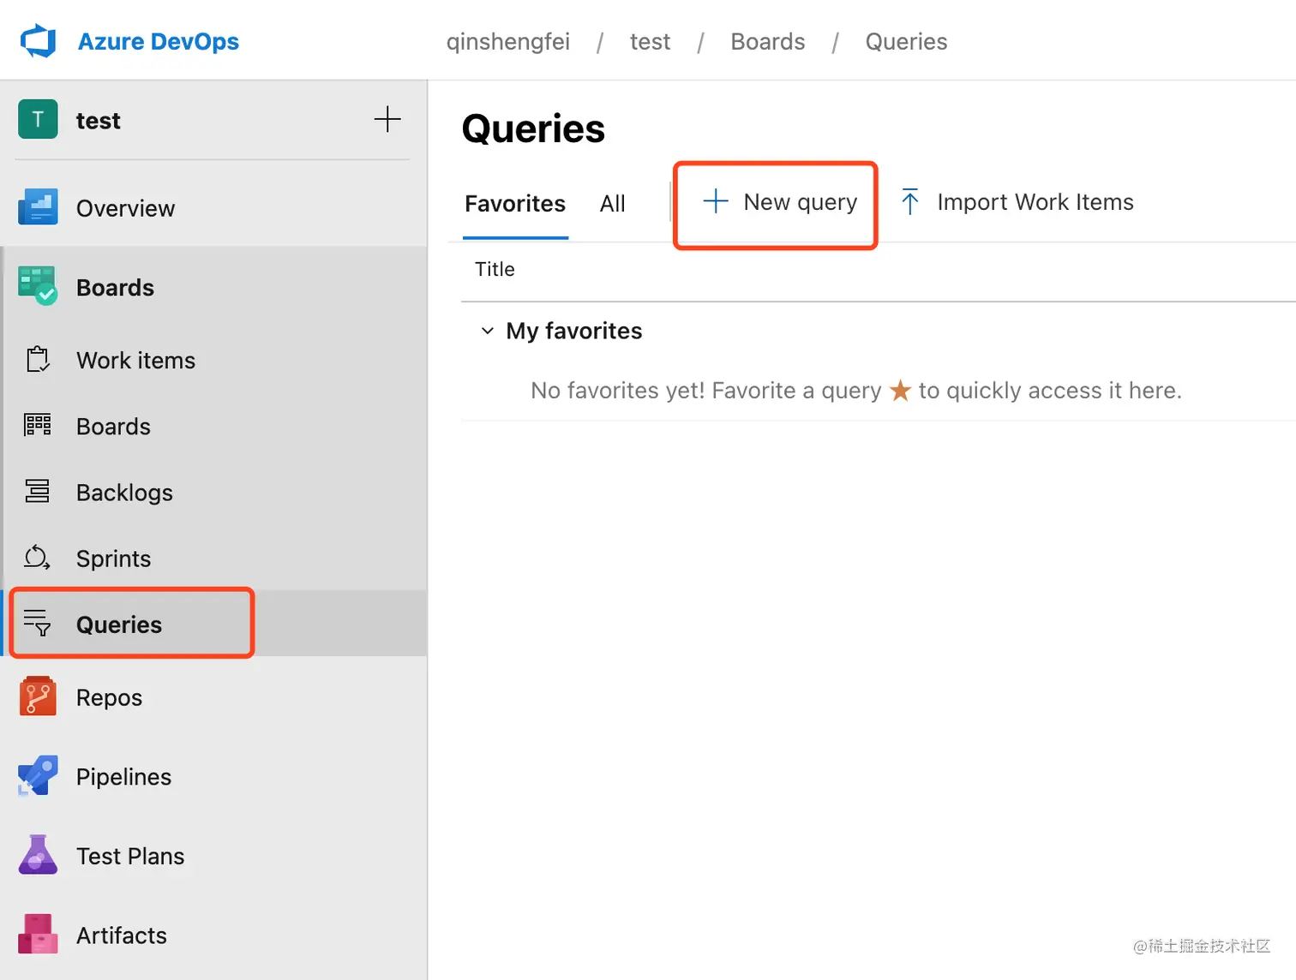Click the orange star favorite icon
The image size is (1296, 980).
900,391
